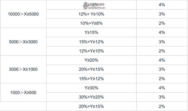Click the microphone watermark icon
Screen dimensions: 188x111
85,6
